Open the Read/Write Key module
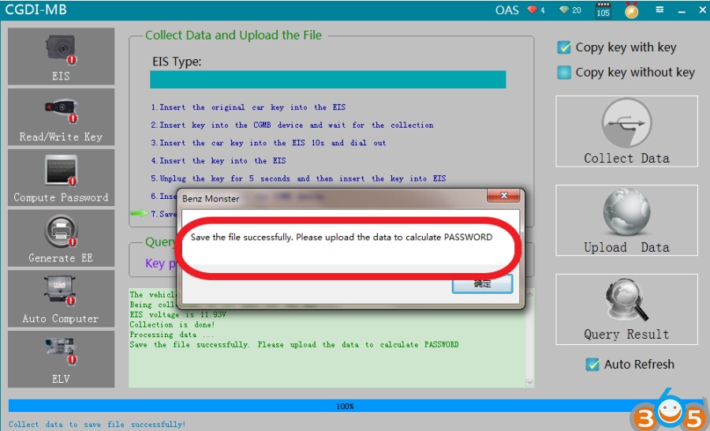710x431 pixels. [61, 117]
